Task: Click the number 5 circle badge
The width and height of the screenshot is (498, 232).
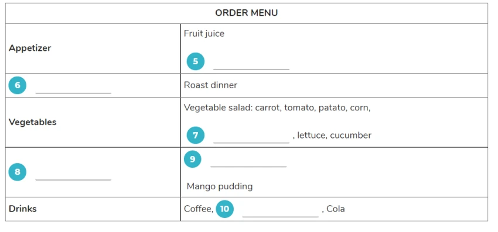Action: point(195,61)
